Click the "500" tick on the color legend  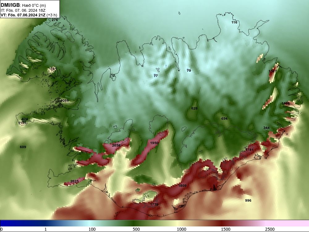(x=136, y=229)
